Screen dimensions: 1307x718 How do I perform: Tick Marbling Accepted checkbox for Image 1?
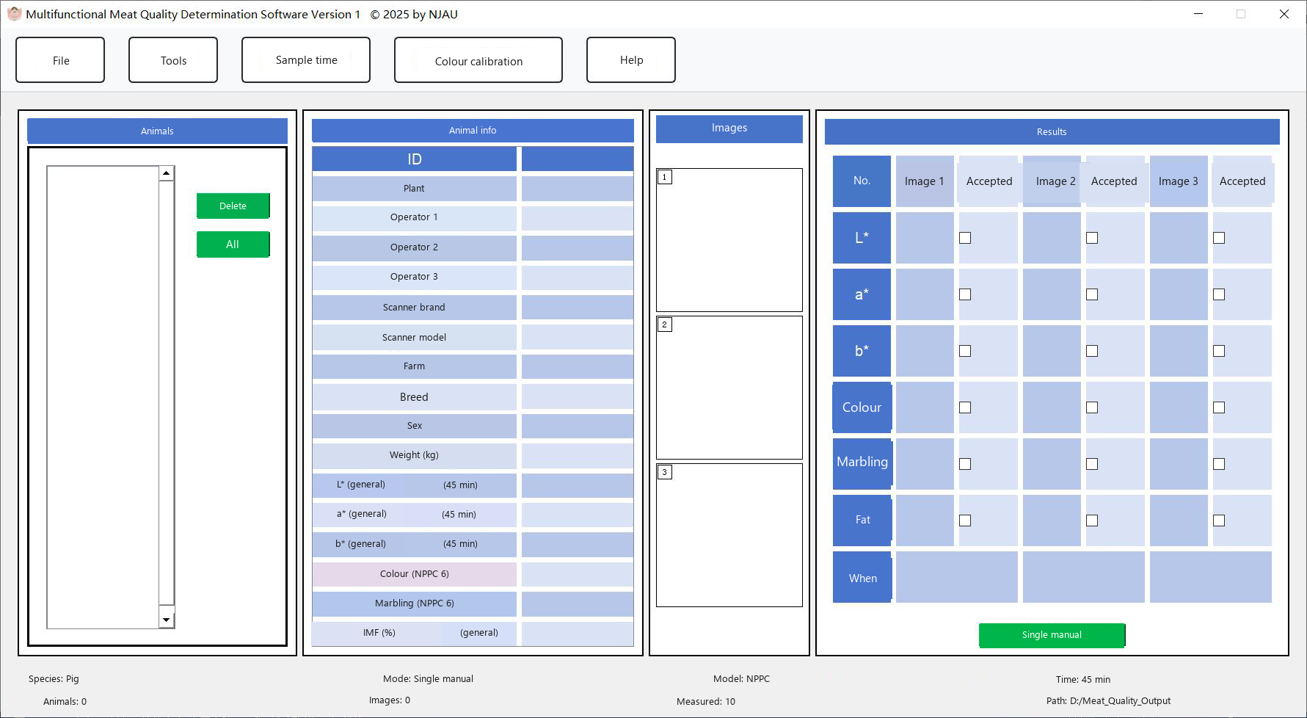[965, 464]
